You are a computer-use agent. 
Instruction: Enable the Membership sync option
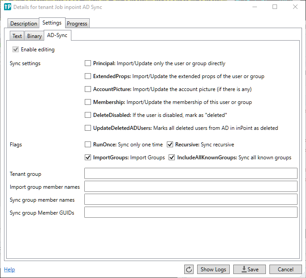point(88,102)
